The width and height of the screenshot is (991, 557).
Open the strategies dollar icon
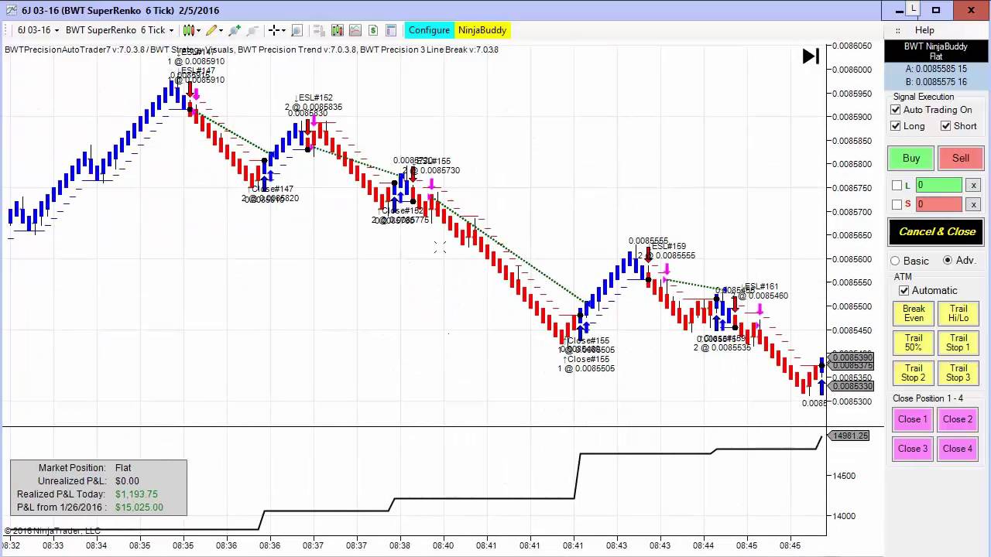(373, 30)
